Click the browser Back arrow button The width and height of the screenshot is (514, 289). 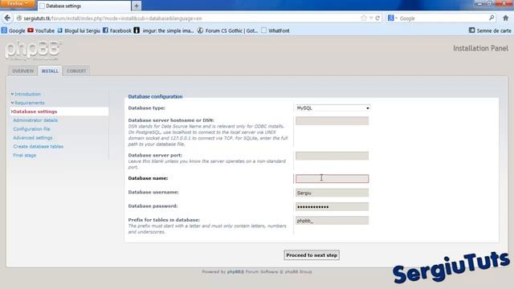pos(7,18)
